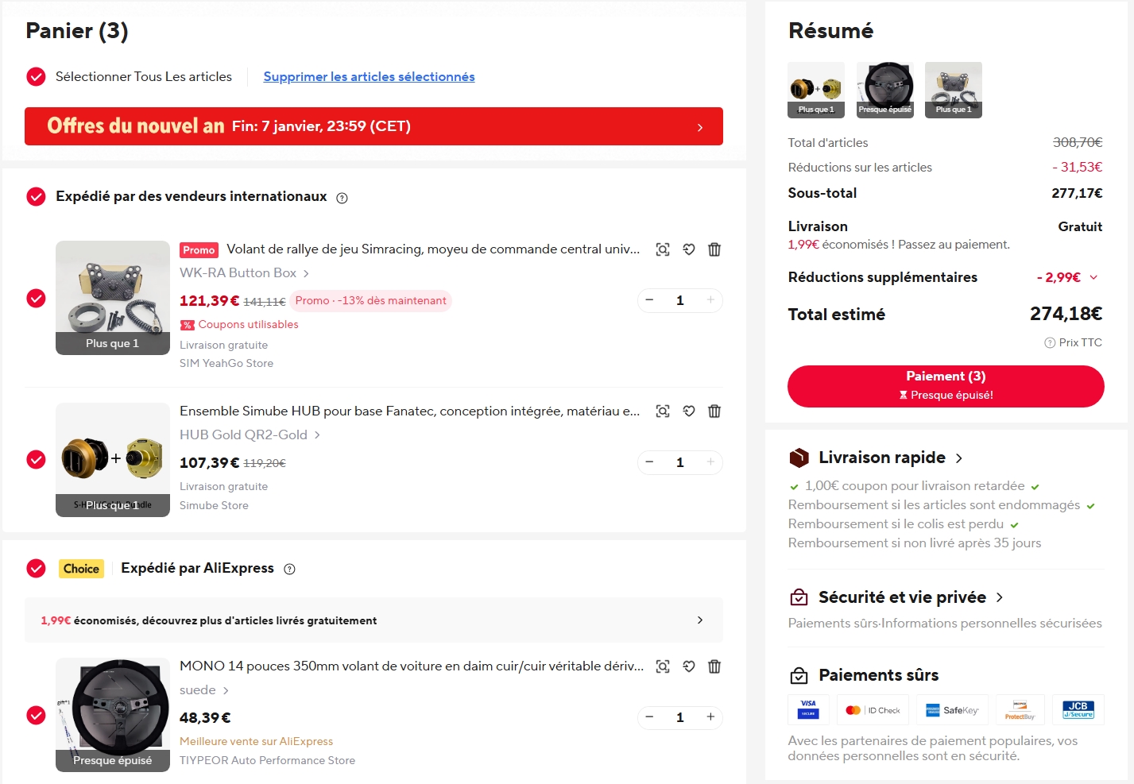Click 'Supprimer les articles sélectionnés' link
Screen dimensions: 1134x784
coord(369,77)
